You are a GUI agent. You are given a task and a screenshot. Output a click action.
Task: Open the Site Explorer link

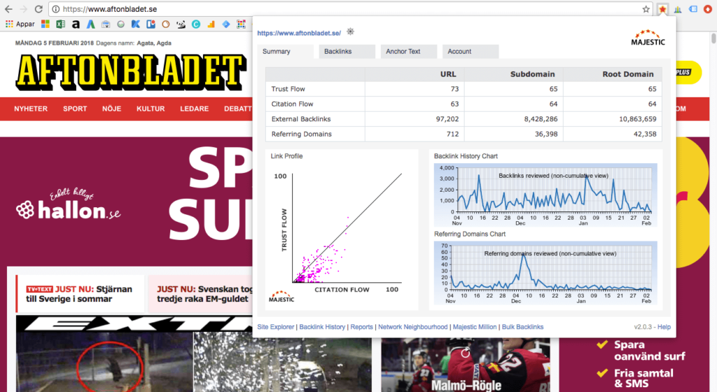pyautogui.click(x=276, y=327)
